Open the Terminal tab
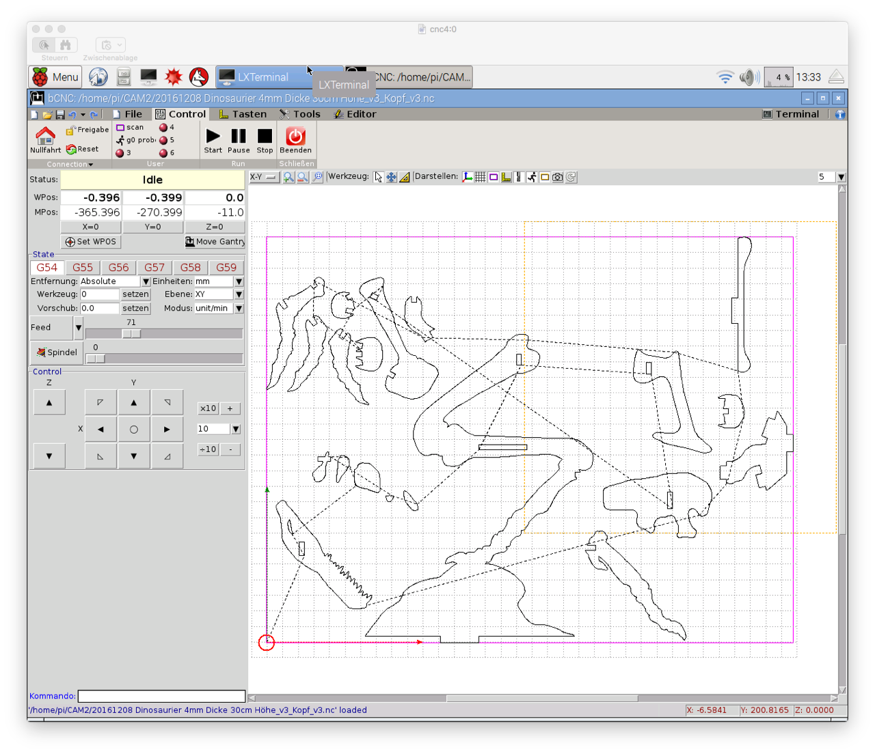 point(791,114)
